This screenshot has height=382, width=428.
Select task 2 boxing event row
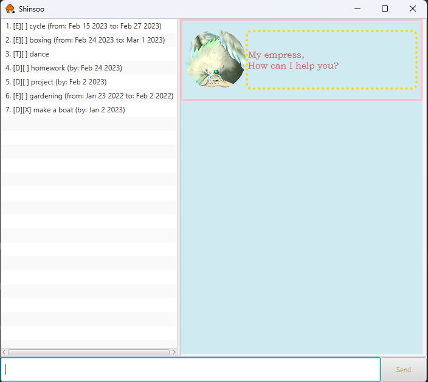89,40
